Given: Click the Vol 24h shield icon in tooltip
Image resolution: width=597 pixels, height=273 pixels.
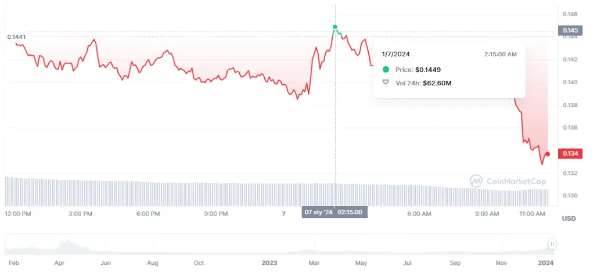Looking at the screenshot, I should pyautogui.click(x=386, y=83).
